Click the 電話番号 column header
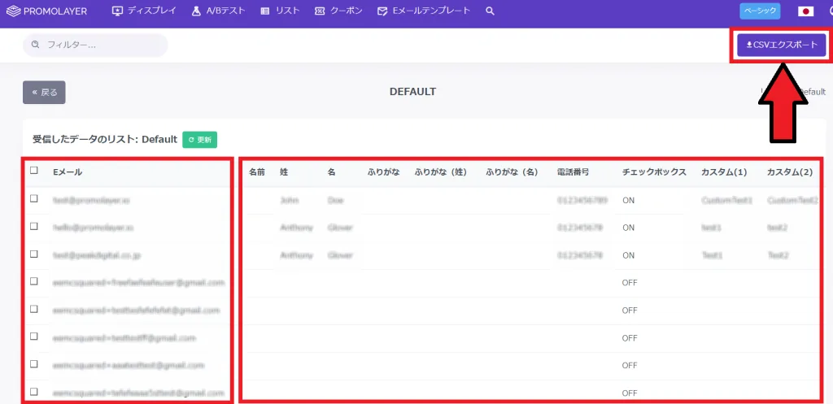 click(573, 172)
